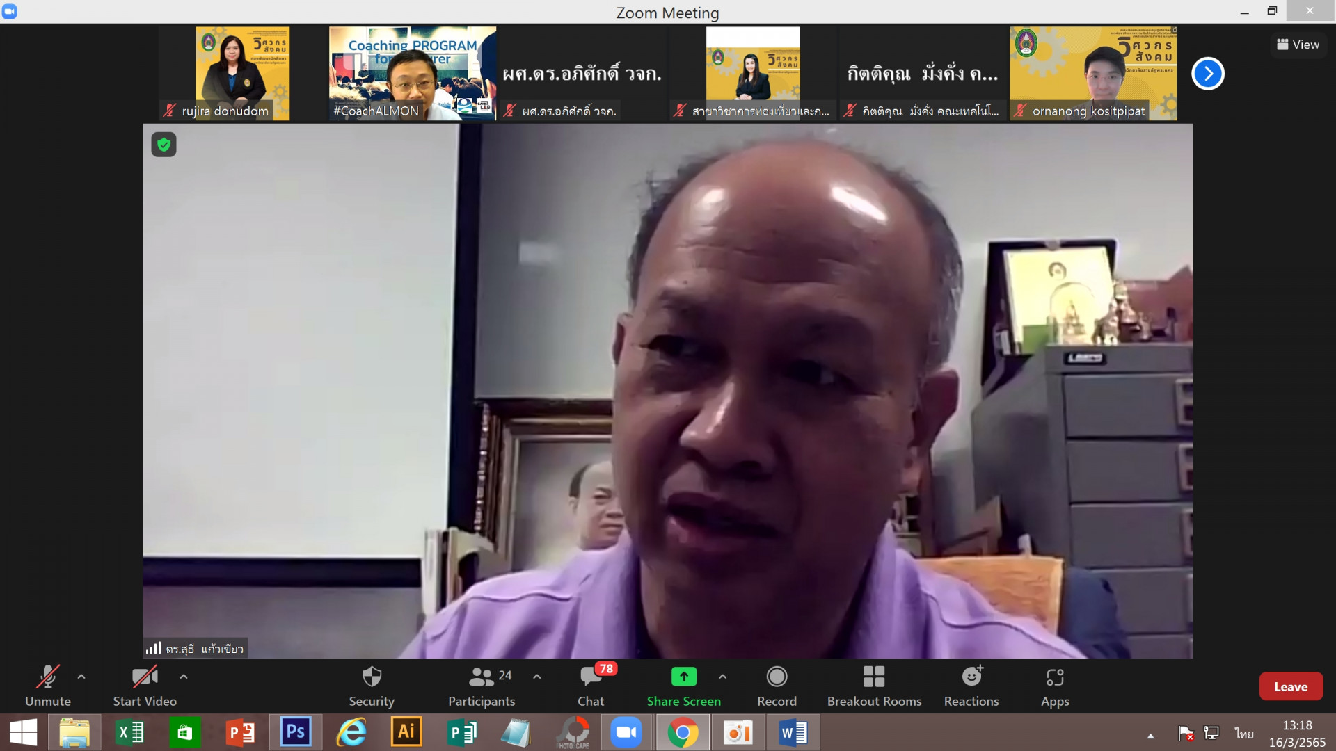Show hidden system tray icons
1336x751 pixels.
[x=1150, y=735]
